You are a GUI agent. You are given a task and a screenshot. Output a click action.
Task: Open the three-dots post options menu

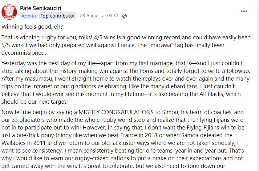coord(244,11)
